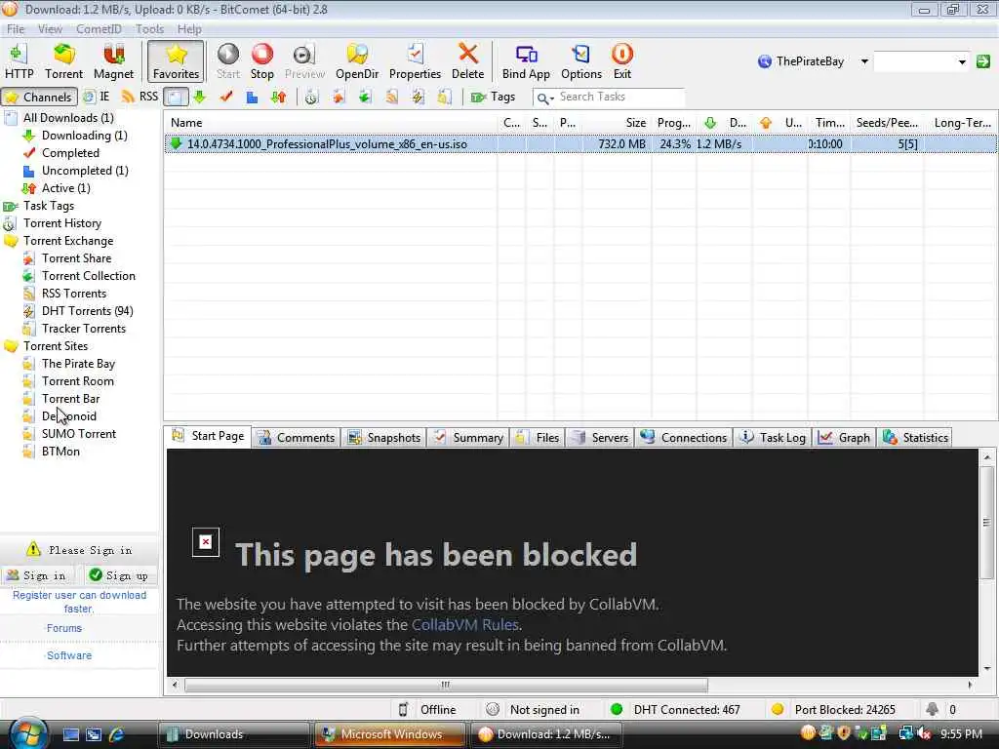Screen dimensions: 999x749
Task: Click the Stop task toolbar icon
Action: pos(261,61)
